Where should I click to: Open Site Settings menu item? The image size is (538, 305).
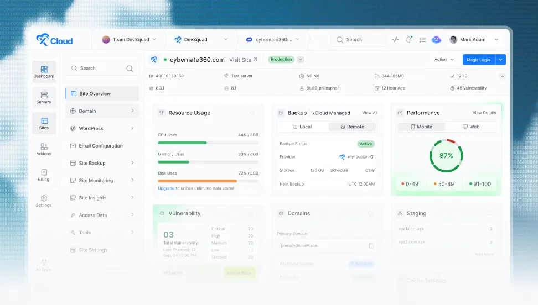pyautogui.click(x=102, y=250)
